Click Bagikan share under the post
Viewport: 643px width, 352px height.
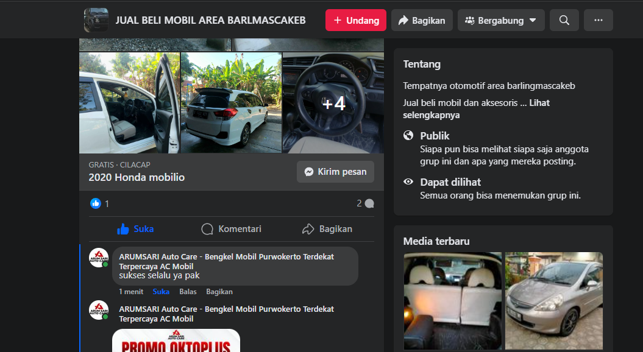tap(327, 228)
